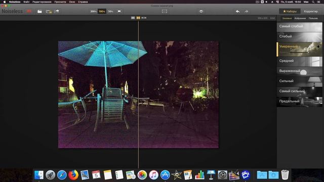Open the Просмотр menu
This screenshot has width=324, height=182.
tap(60, 2)
